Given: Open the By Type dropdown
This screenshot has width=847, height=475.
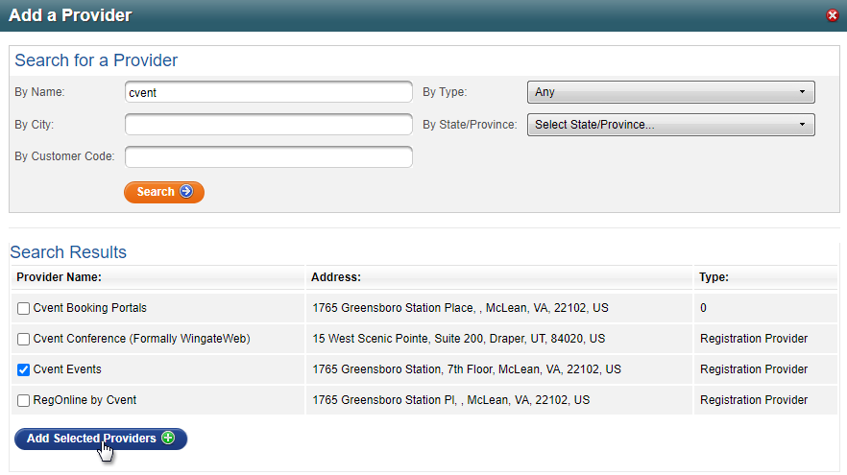Looking at the screenshot, I should click(x=670, y=92).
